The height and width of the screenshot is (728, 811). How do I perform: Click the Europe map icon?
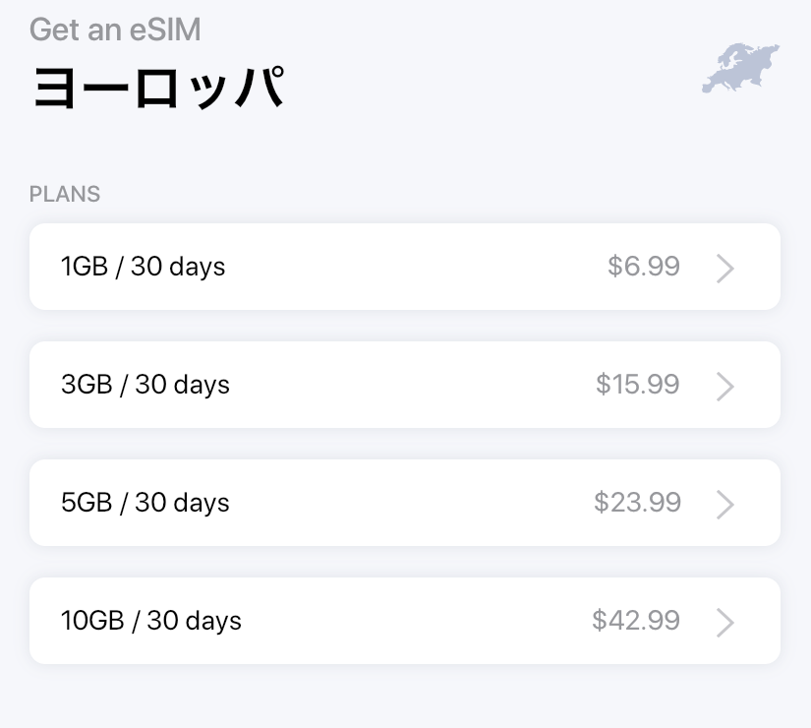(x=740, y=68)
